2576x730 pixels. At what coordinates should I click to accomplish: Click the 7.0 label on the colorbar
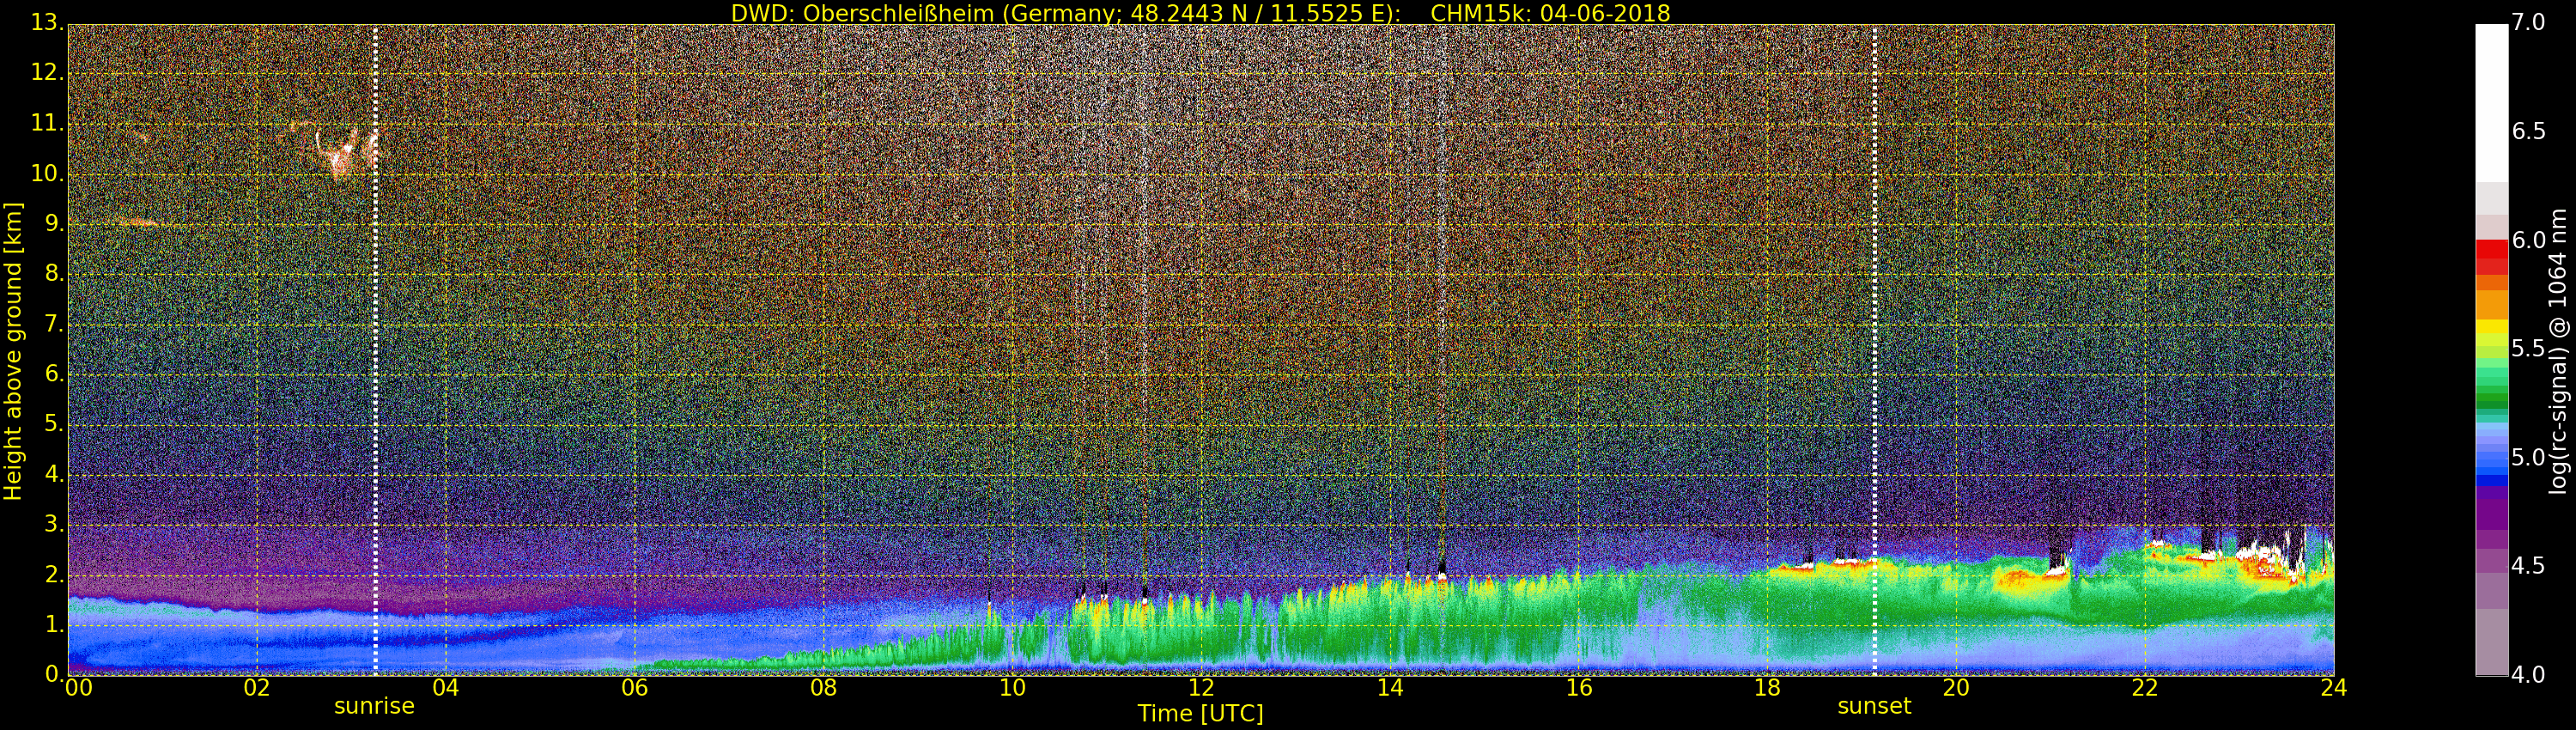(x=2529, y=22)
